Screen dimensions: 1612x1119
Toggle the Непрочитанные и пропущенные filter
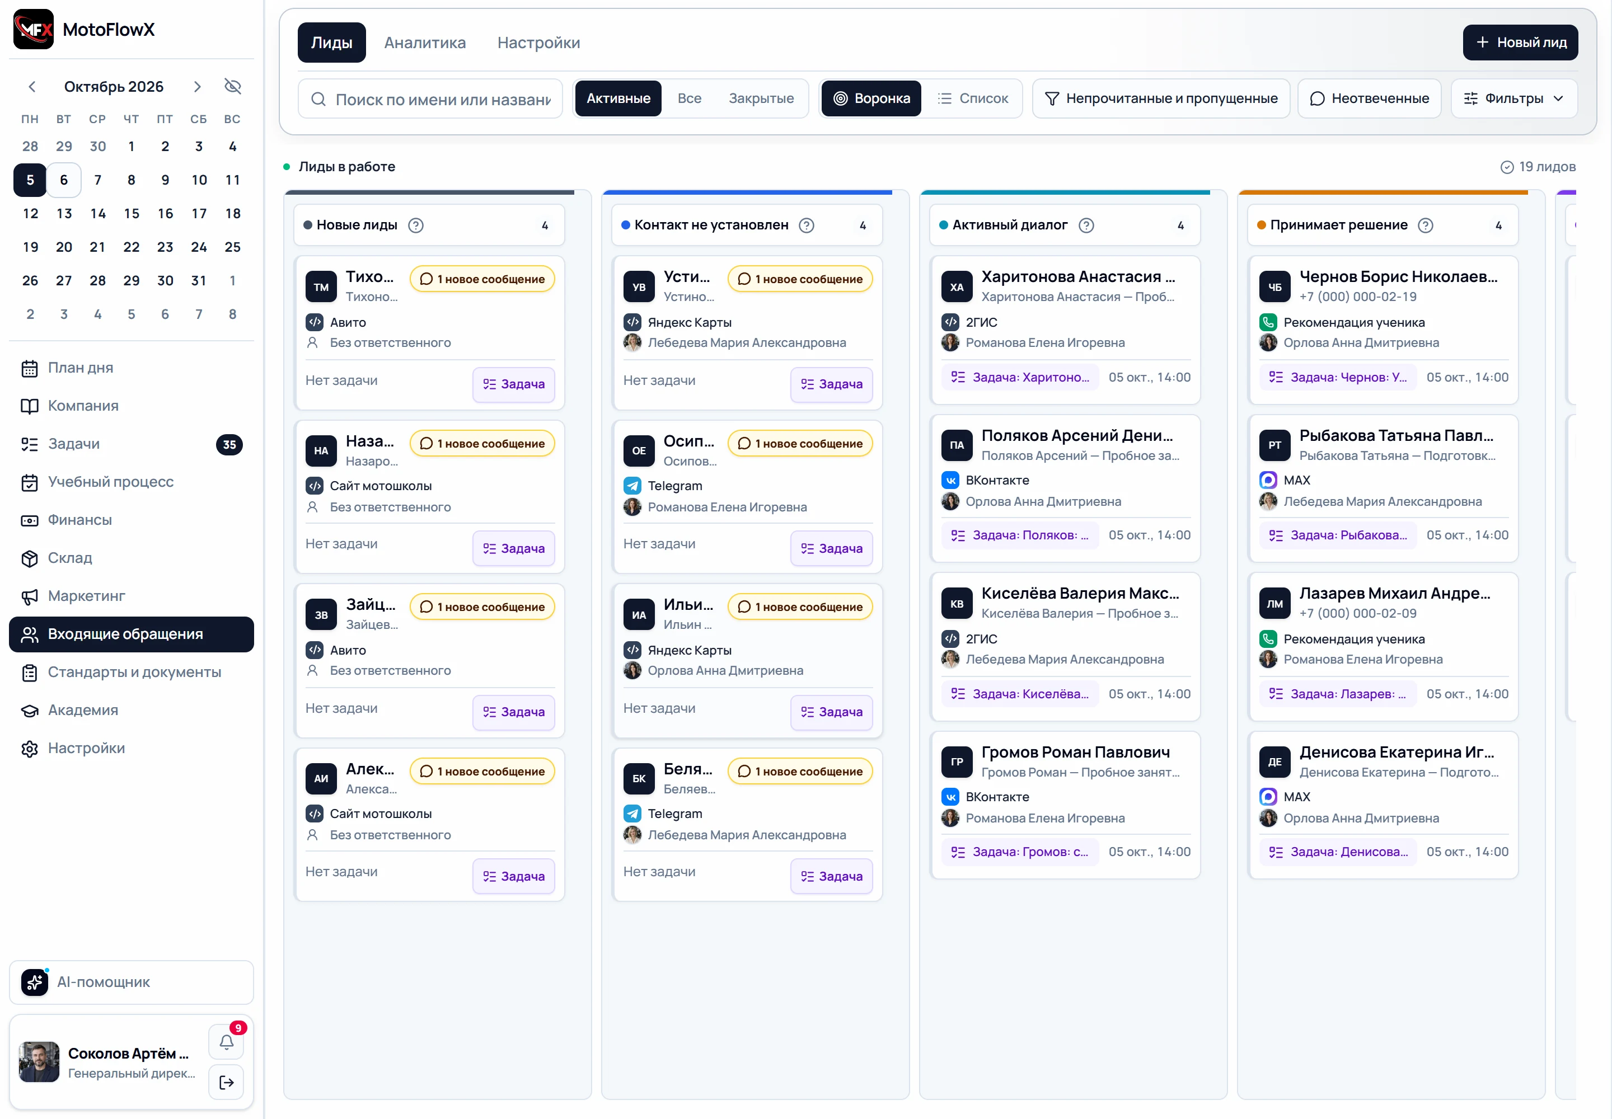[x=1161, y=98]
